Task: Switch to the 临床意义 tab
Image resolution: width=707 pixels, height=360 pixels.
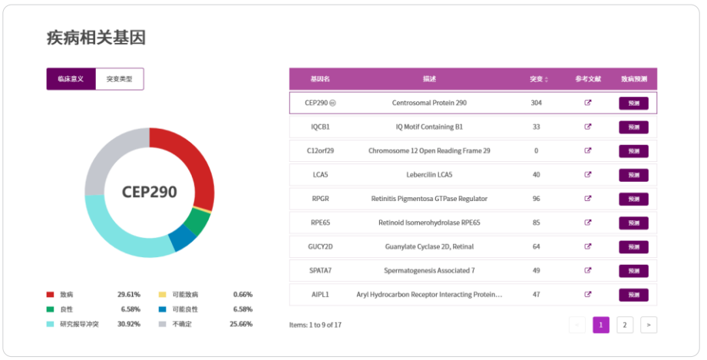Action: [x=71, y=79]
